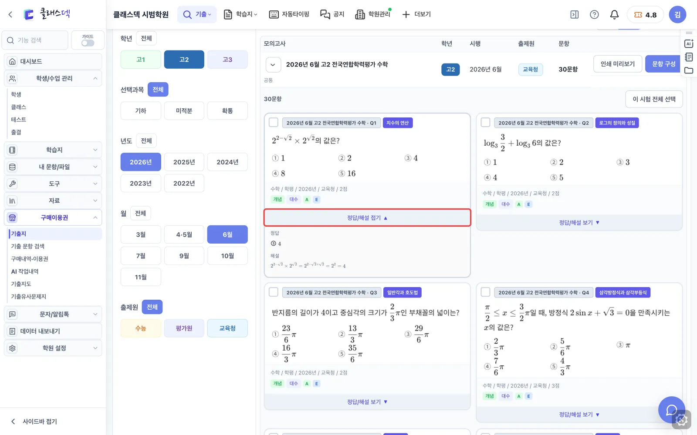Open the AI panel icon on right rail
697x435 pixels.
click(689, 43)
